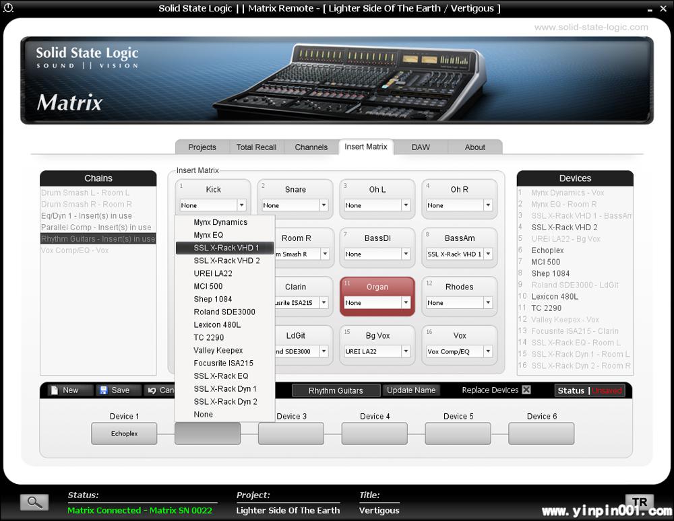Switch to the Total Recall tab
674x521 pixels.
pyautogui.click(x=256, y=147)
